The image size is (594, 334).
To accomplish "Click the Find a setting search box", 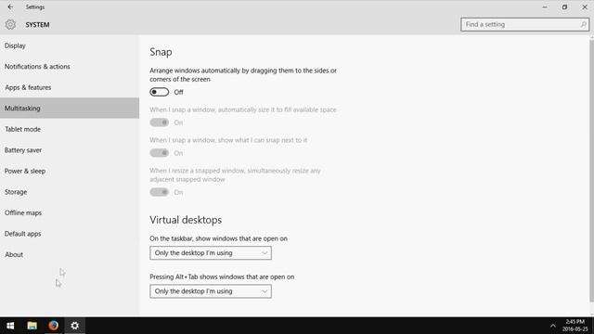I will pyautogui.click(x=524, y=25).
